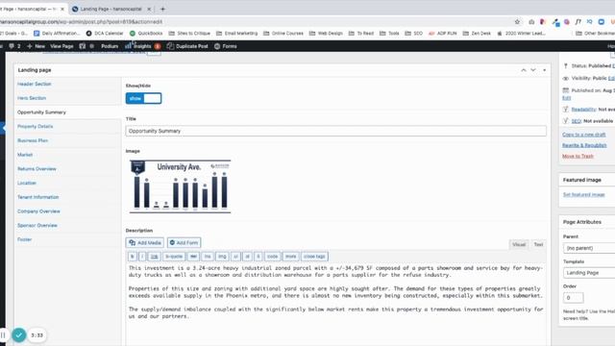Open the To Read bookmark folder
This screenshot has width=615, height=346.
pyautogui.click(x=361, y=34)
